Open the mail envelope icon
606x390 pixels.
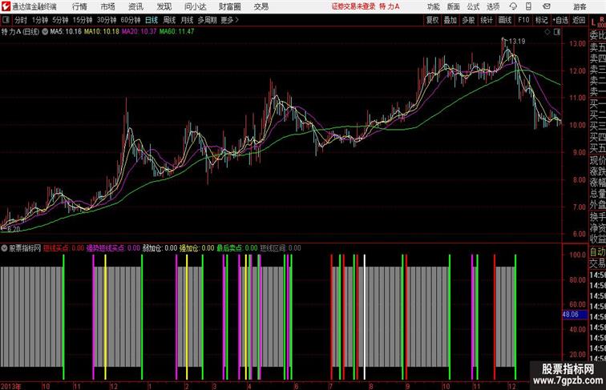point(547,6)
